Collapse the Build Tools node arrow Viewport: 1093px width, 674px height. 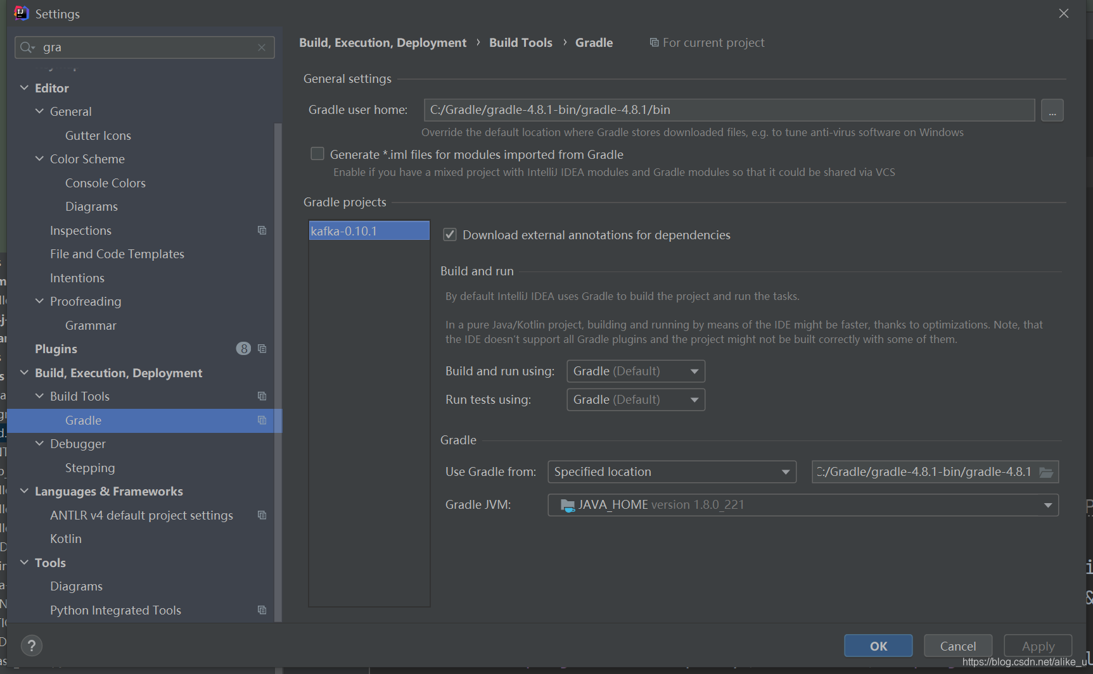point(39,396)
